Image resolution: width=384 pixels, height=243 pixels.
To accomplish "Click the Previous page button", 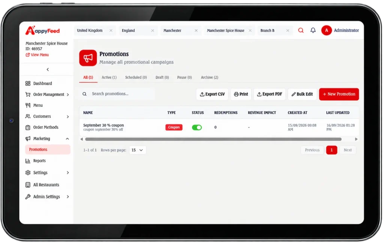I will point(312,150).
